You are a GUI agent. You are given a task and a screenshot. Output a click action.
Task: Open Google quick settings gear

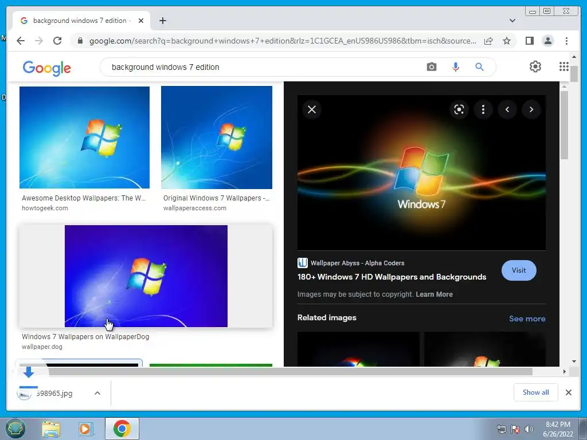point(535,66)
